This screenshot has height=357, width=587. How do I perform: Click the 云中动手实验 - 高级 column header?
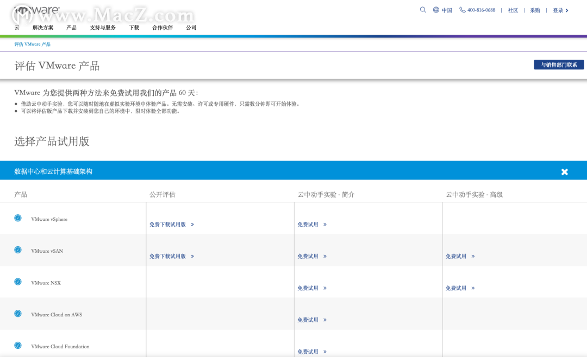click(474, 194)
